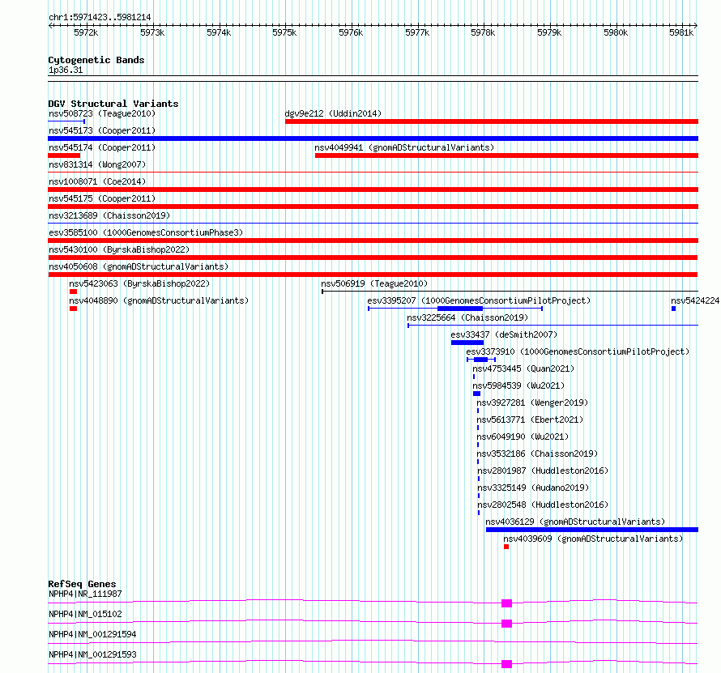Click the 5978k ruler tick label
721x673 pixels.
484,32
